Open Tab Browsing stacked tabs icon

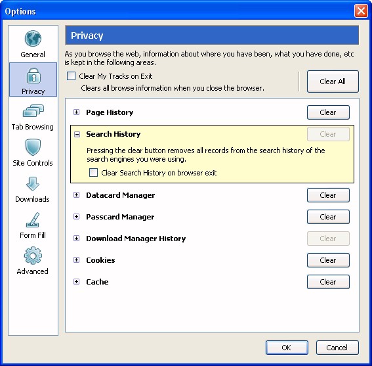(x=33, y=111)
